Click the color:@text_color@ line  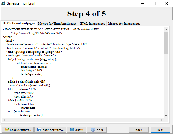34,67
